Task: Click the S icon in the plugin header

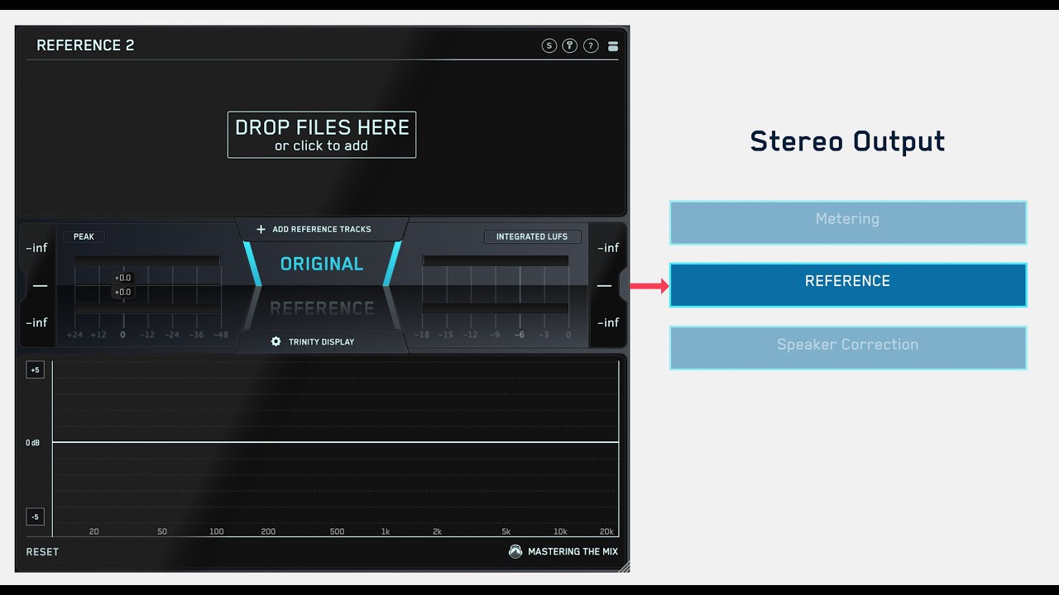Action: click(549, 46)
